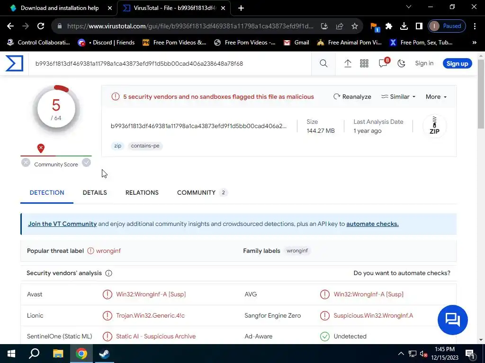Switch to Download and installation help tab
The height and width of the screenshot is (363, 485).
59,8
